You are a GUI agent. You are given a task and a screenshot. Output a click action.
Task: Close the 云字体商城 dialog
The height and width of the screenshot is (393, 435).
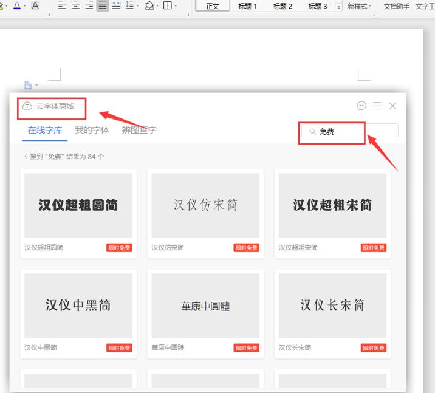point(393,106)
